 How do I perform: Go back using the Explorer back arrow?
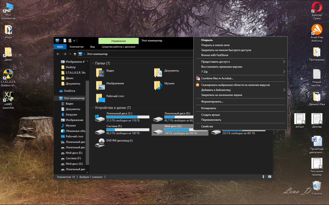[x=58, y=54]
